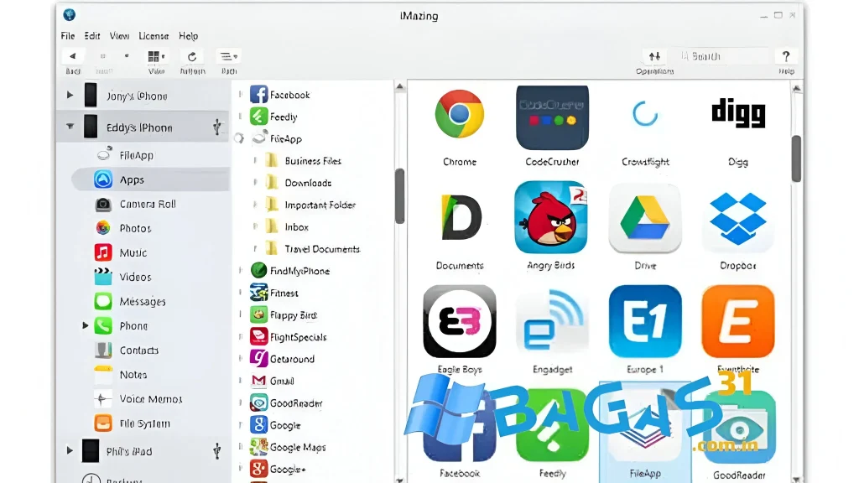This screenshot has width=859, height=483.
Task: Click the Help question mark icon
Action: point(786,56)
